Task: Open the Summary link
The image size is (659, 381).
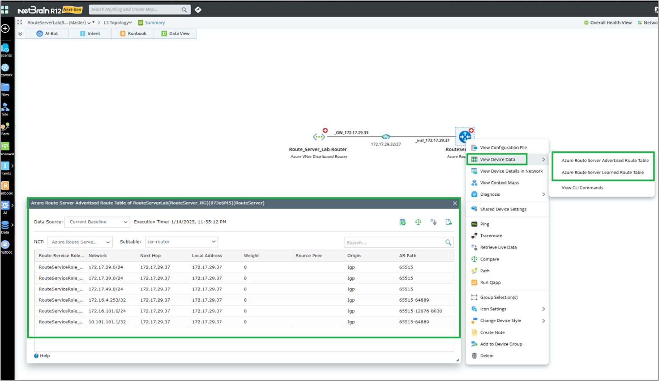Action: click(x=154, y=23)
